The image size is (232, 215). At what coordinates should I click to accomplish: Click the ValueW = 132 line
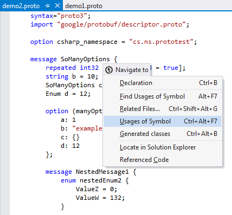tap(100, 198)
